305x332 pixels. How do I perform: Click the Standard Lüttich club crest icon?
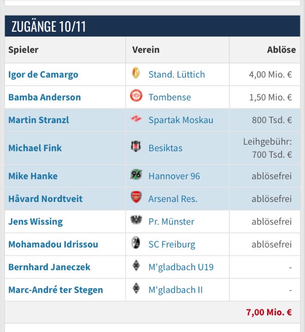pyautogui.click(x=136, y=74)
